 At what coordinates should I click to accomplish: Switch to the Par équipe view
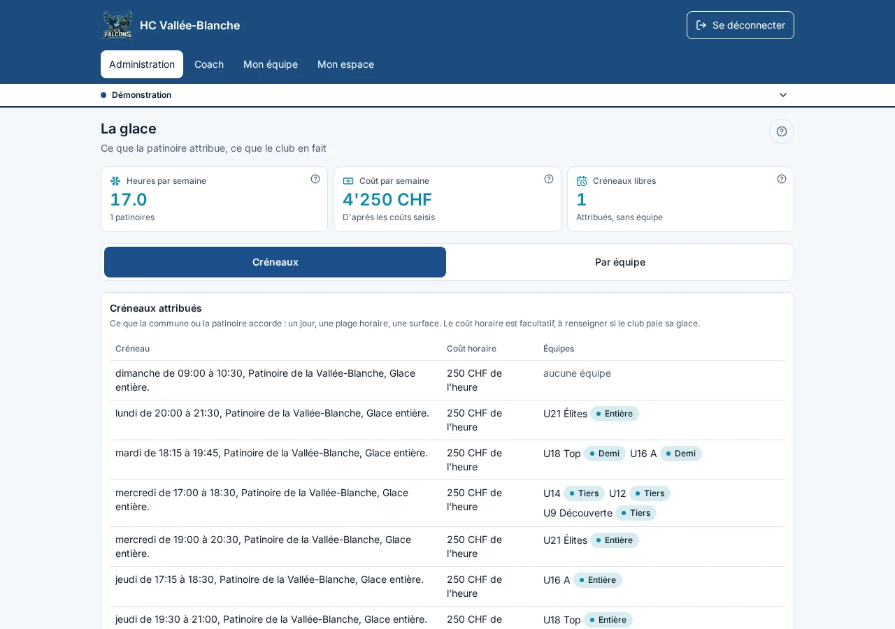(x=620, y=262)
